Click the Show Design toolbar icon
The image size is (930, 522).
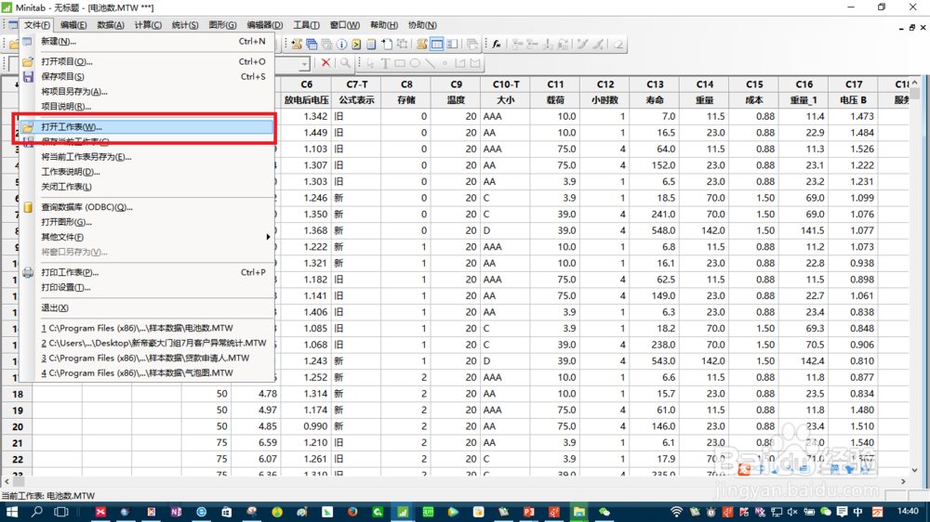(x=402, y=44)
